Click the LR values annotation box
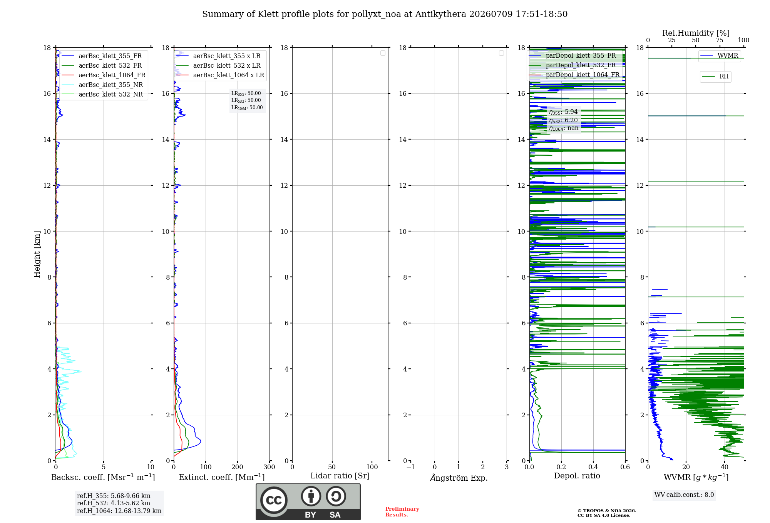The width and height of the screenshot is (770, 523). (247, 100)
